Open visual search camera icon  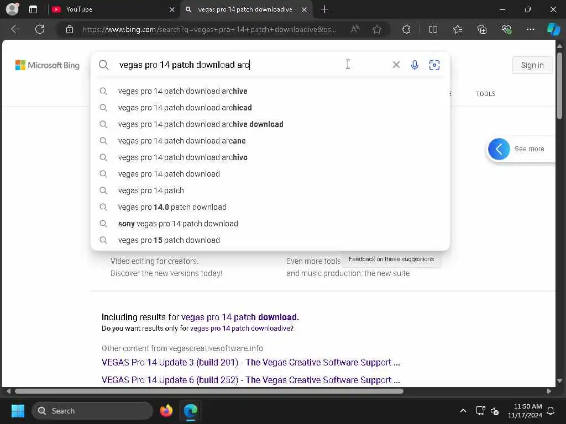(x=434, y=65)
